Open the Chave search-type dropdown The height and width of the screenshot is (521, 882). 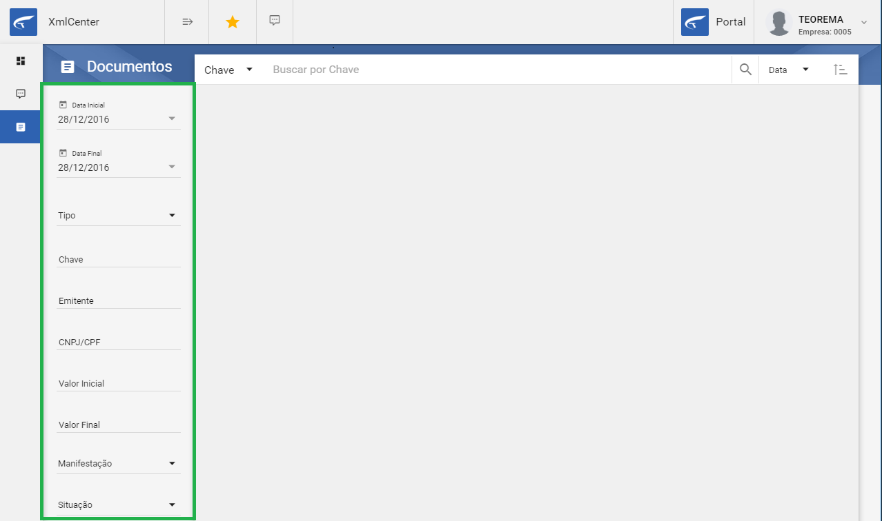click(x=228, y=70)
